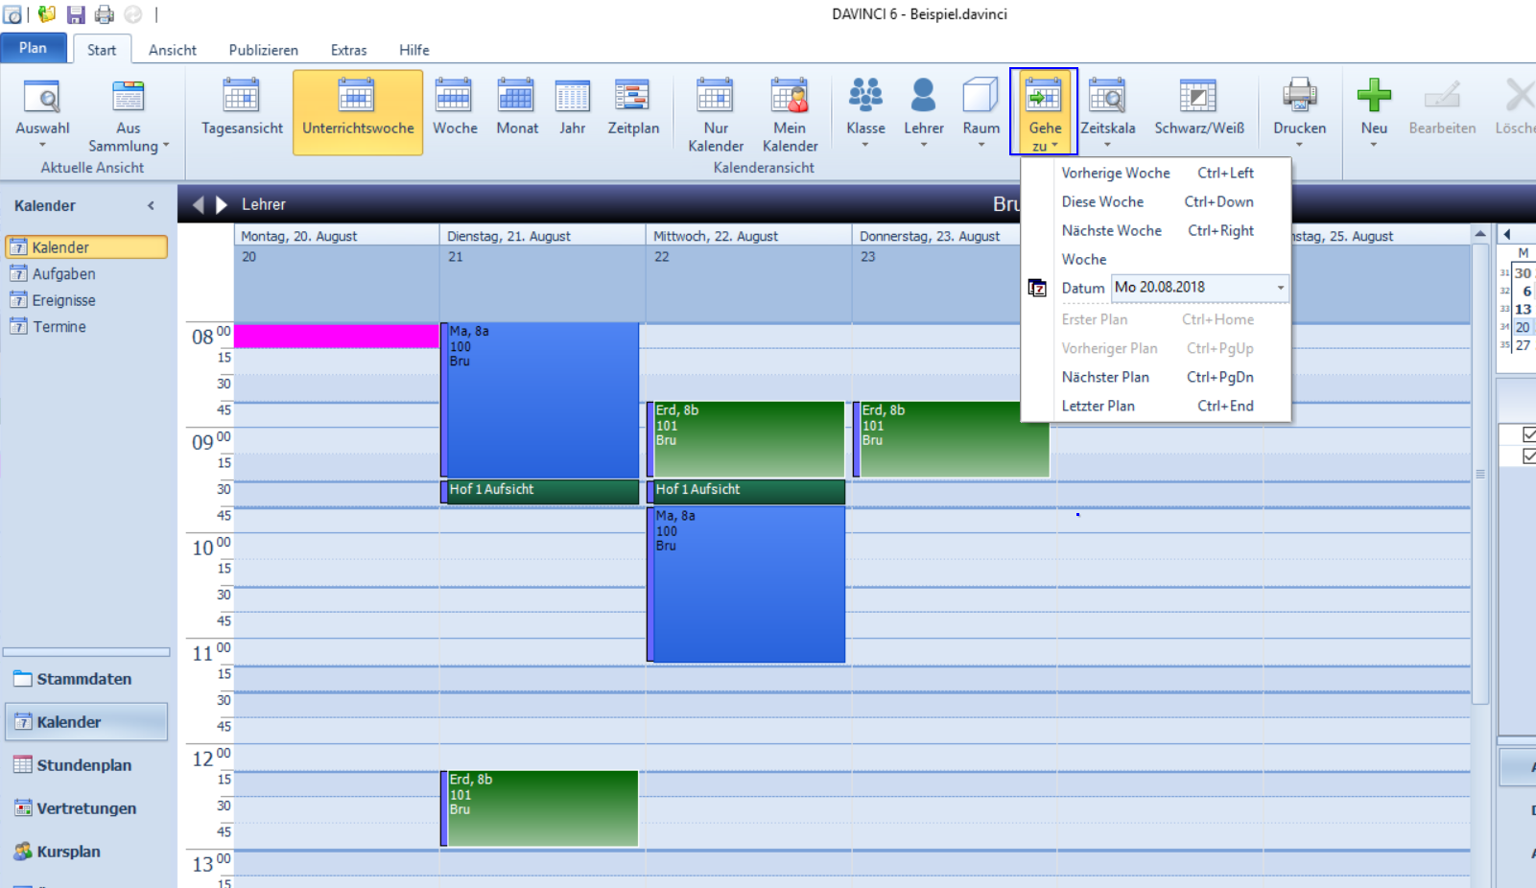Image resolution: width=1536 pixels, height=888 pixels.
Task: Choose the Woche menu entry
Action: point(1156,259)
